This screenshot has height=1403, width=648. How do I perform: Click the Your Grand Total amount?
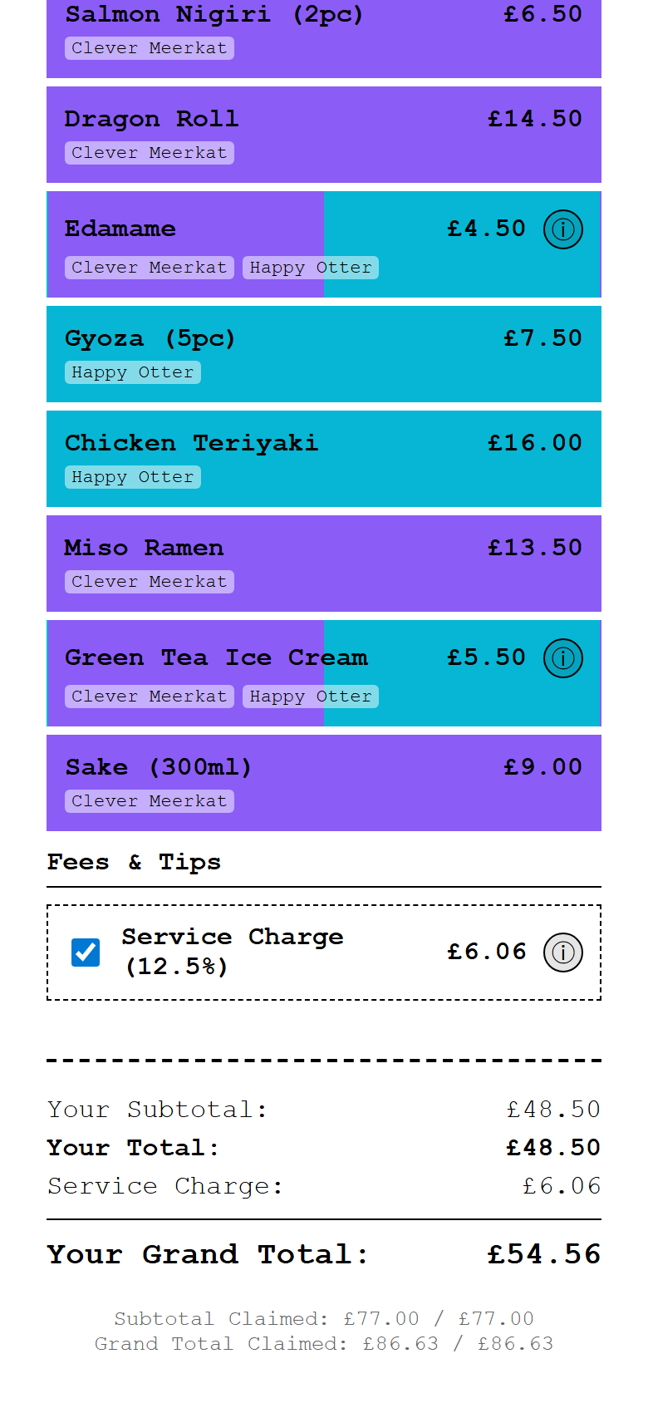click(x=545, y=1253)
